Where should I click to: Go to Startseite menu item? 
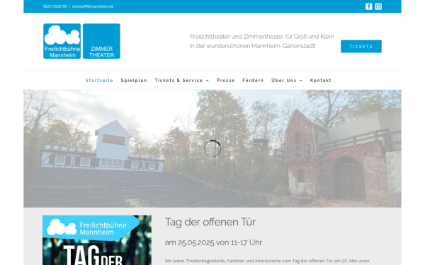(99, 81)
